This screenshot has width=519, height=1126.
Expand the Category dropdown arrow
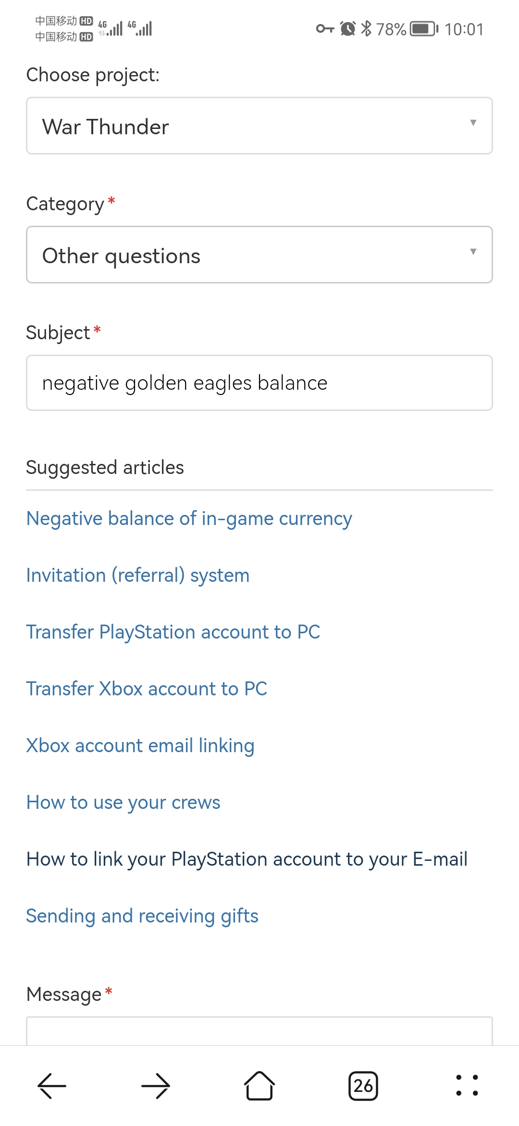tap(473, 252)
